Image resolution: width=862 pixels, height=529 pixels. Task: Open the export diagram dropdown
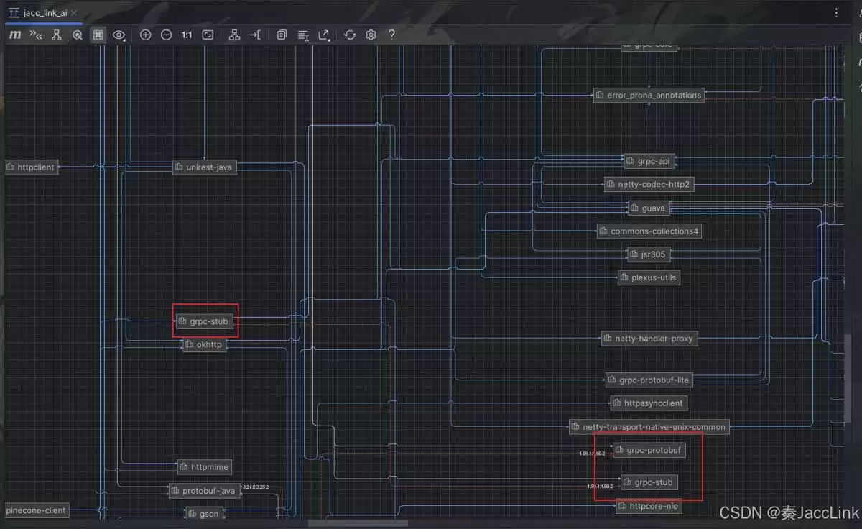tap(324, 34)
